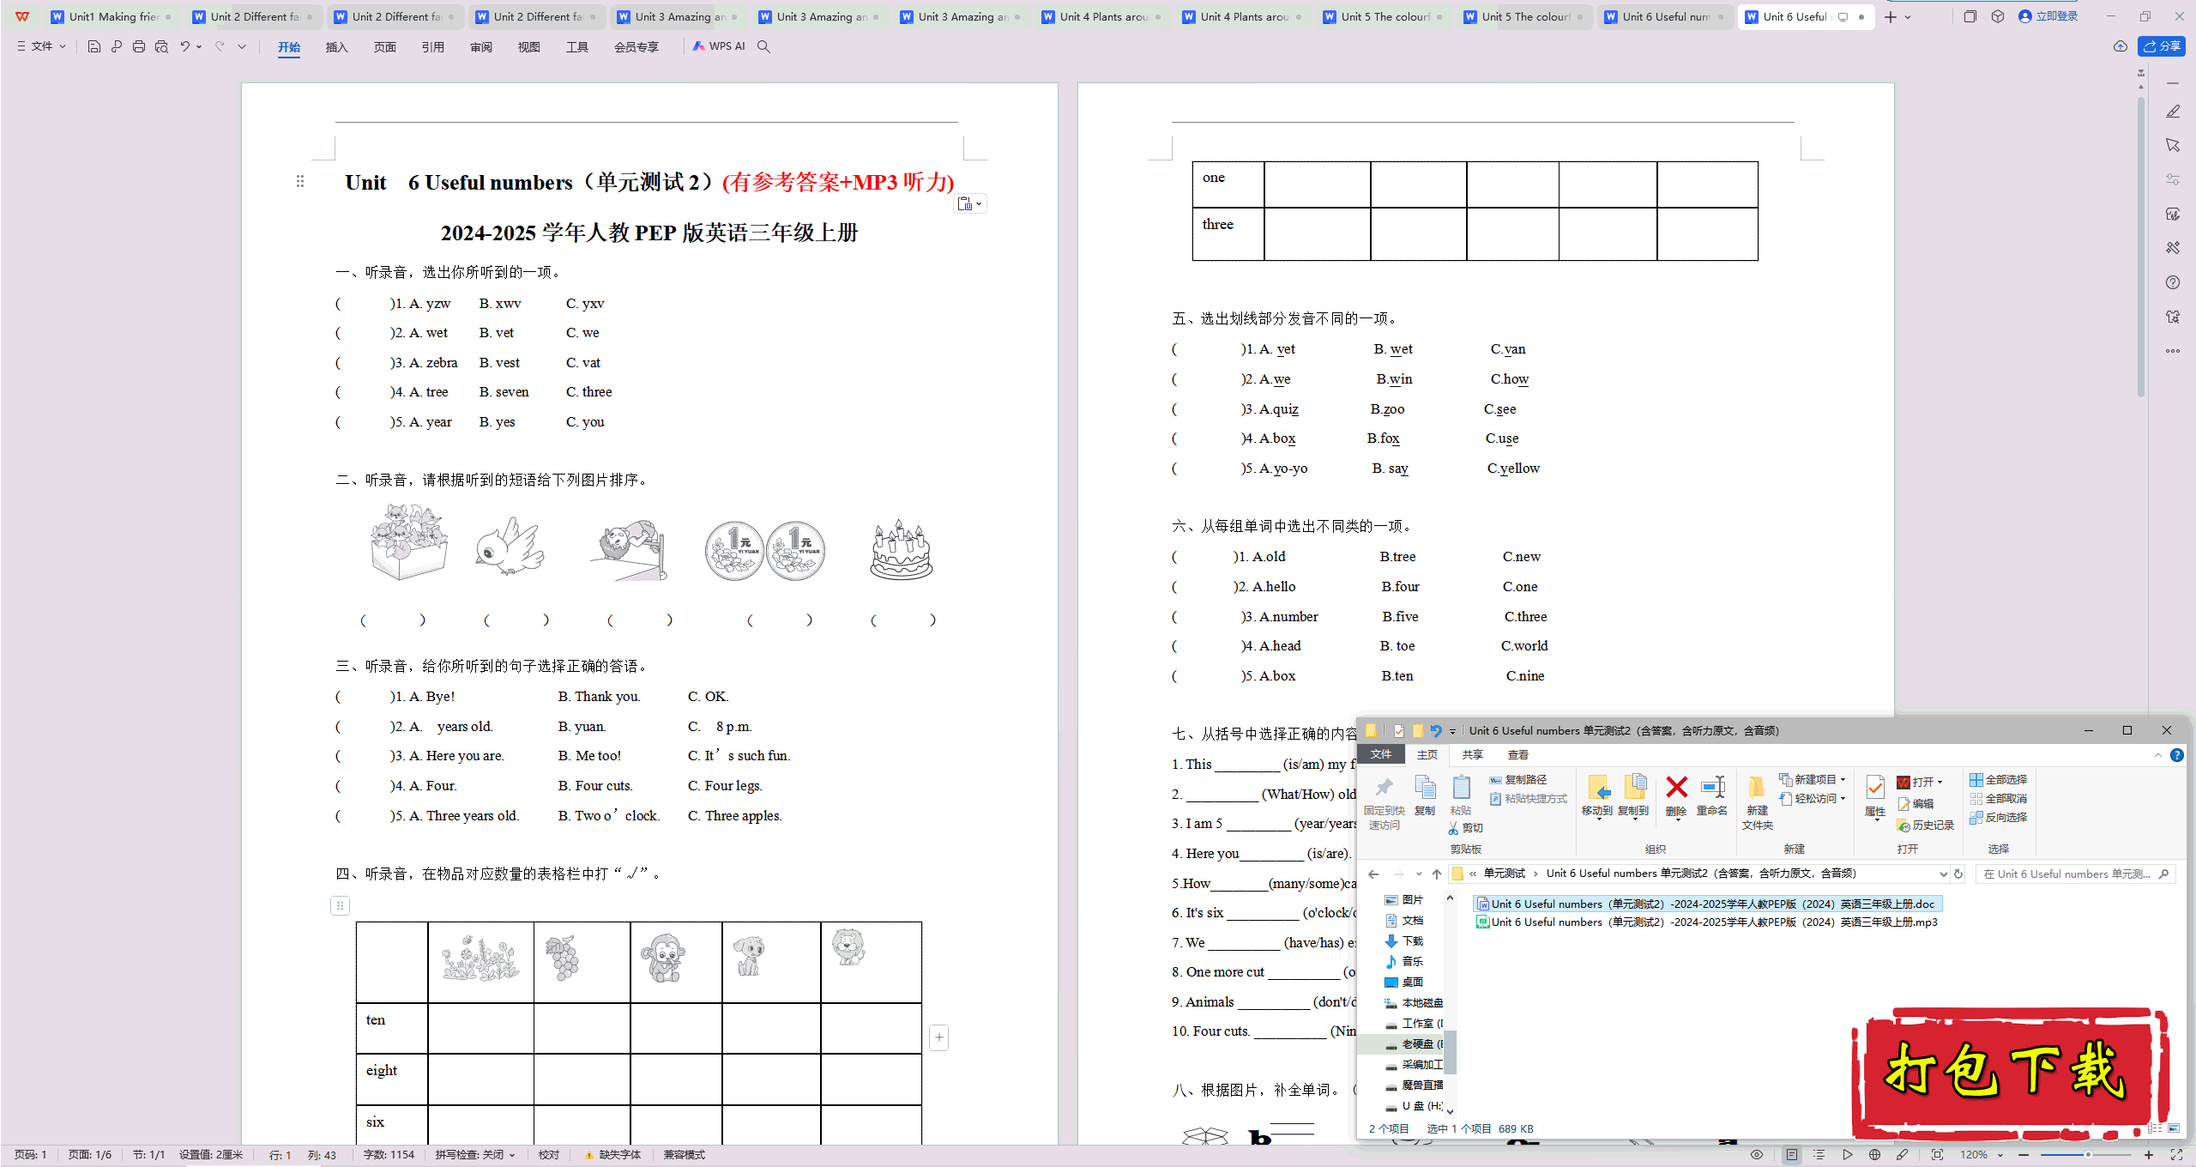Click the fit-page icon next to 120%

[x=1937, y=1155]
